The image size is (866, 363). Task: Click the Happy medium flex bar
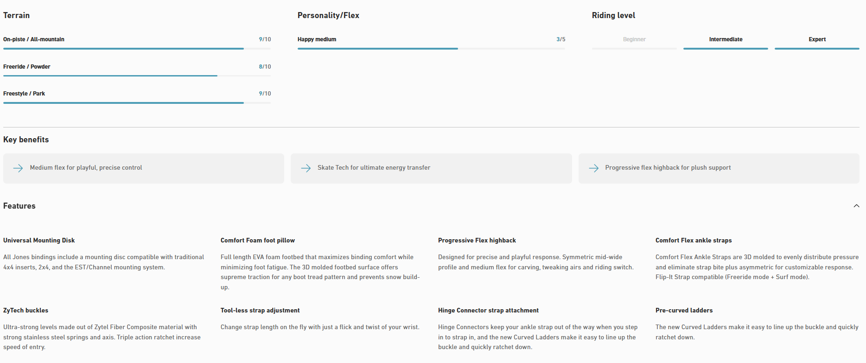[431, 48]
